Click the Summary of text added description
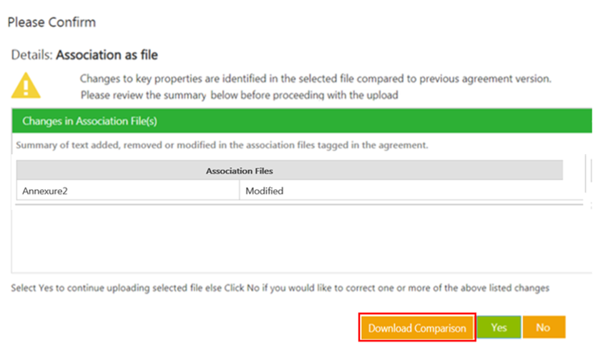 point(221,145)
